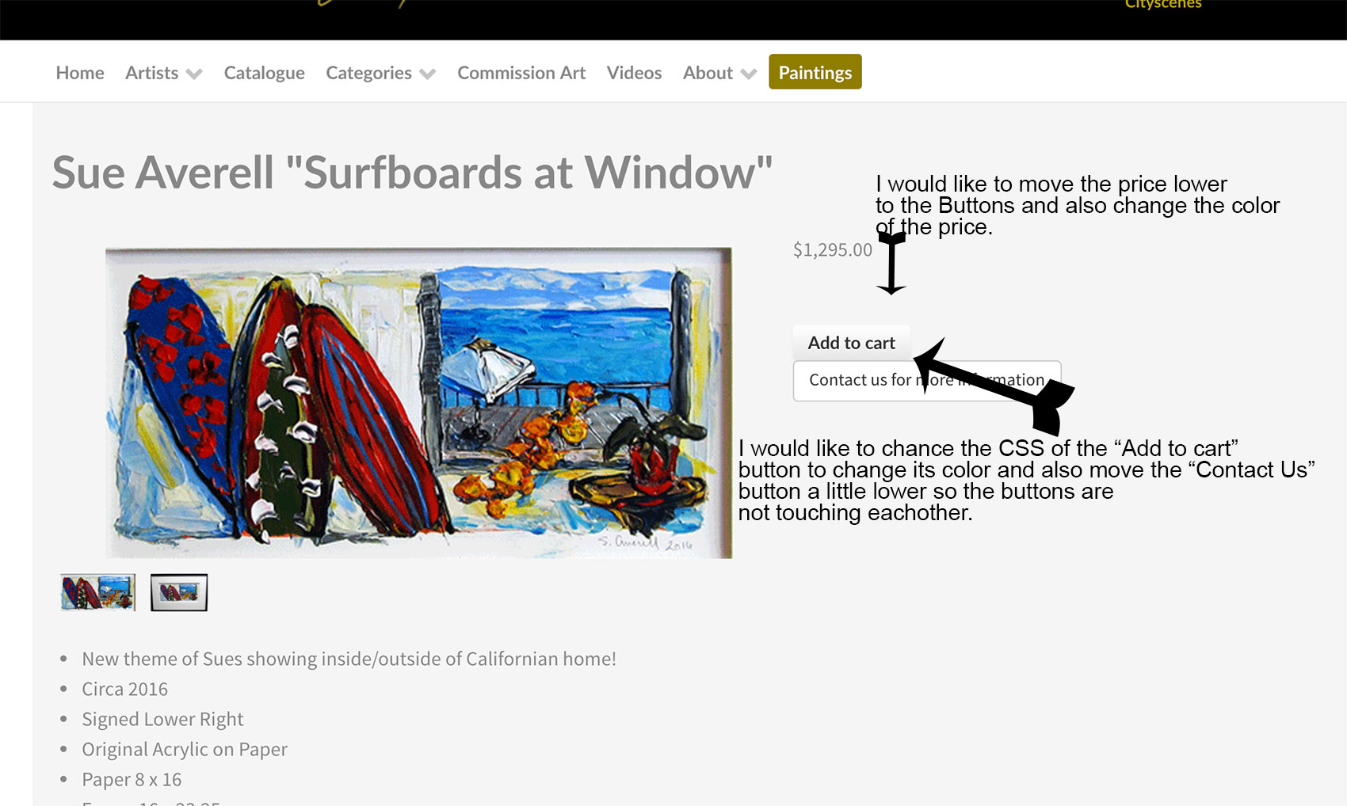Open the Commission Art page

[x=521, y=73]
